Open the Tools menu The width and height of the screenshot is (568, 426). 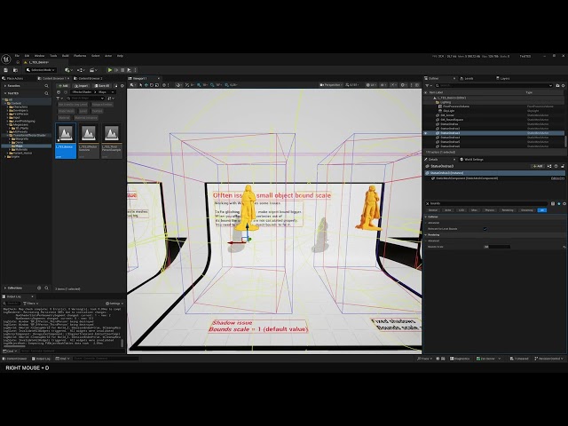click(x=53, y=56)
